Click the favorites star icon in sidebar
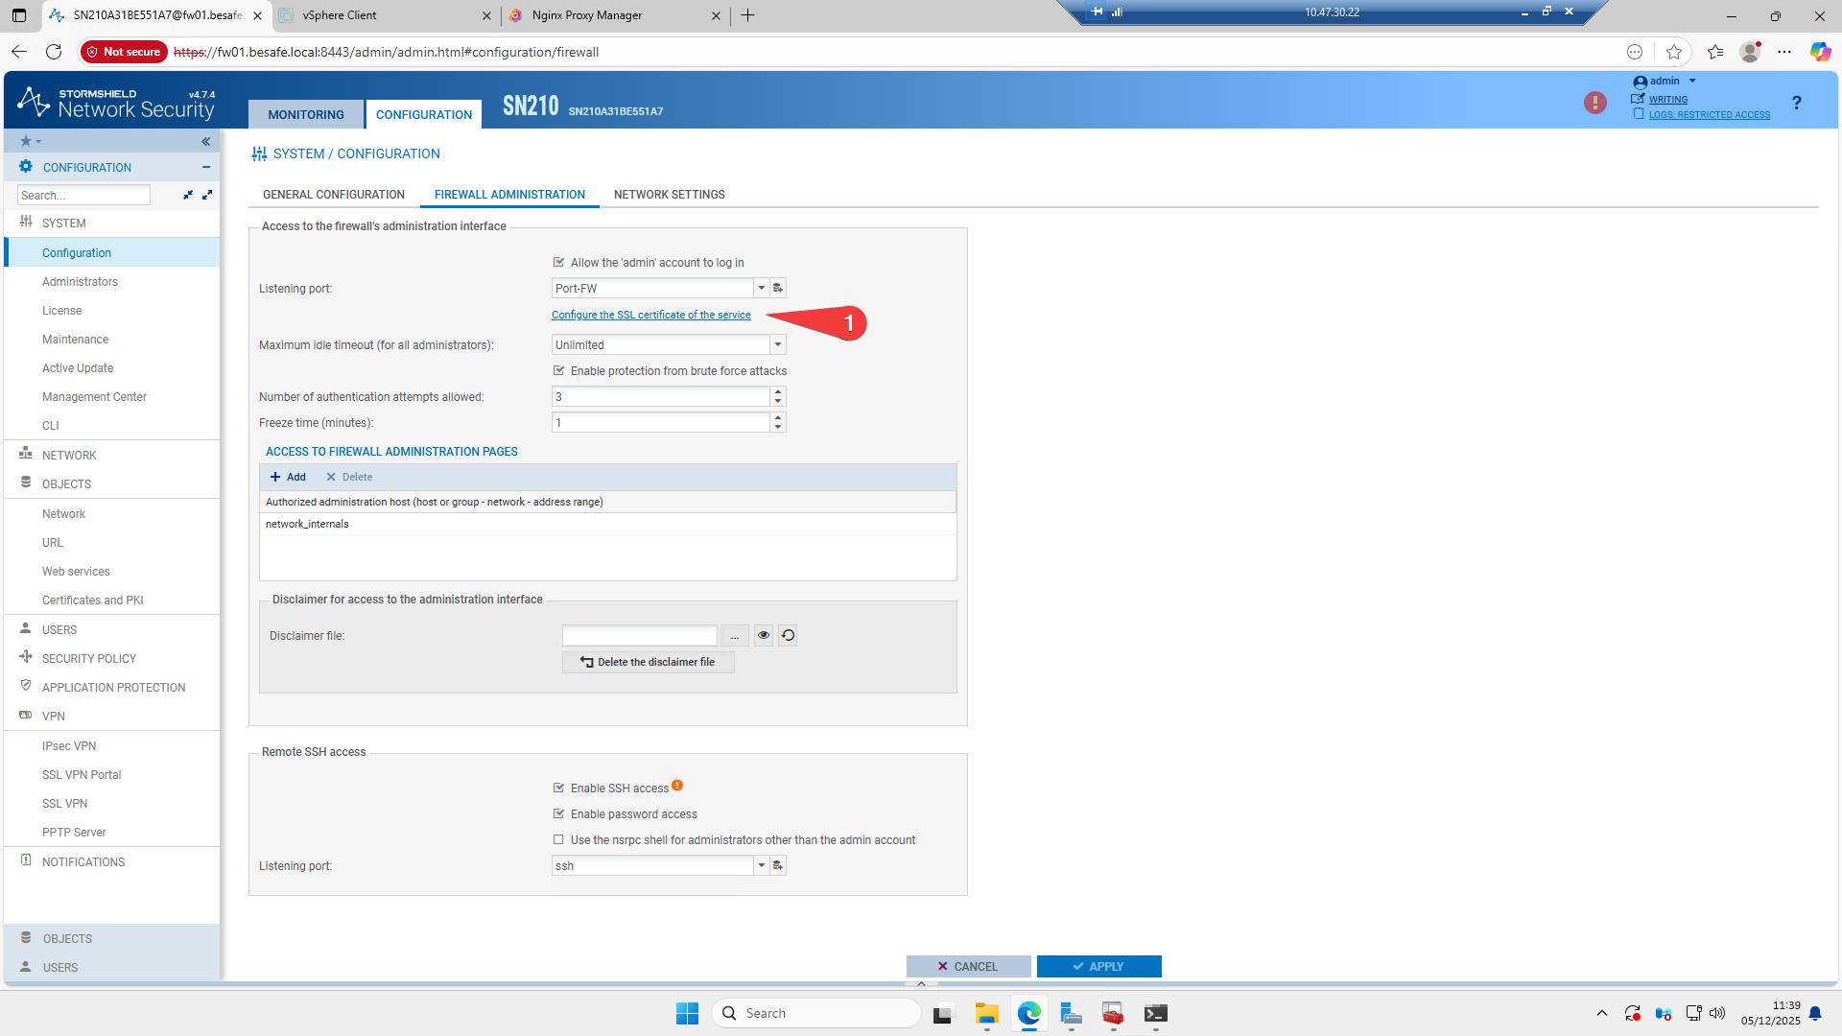The height and width of the screenshot is (1036, 1842). (x=26, y=141)
